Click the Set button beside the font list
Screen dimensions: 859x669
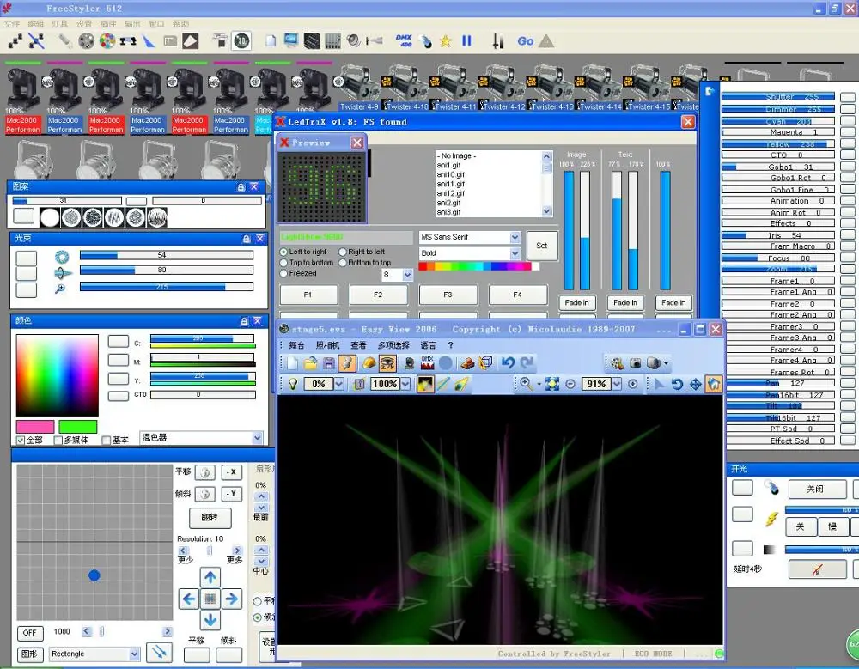[542, 245]
